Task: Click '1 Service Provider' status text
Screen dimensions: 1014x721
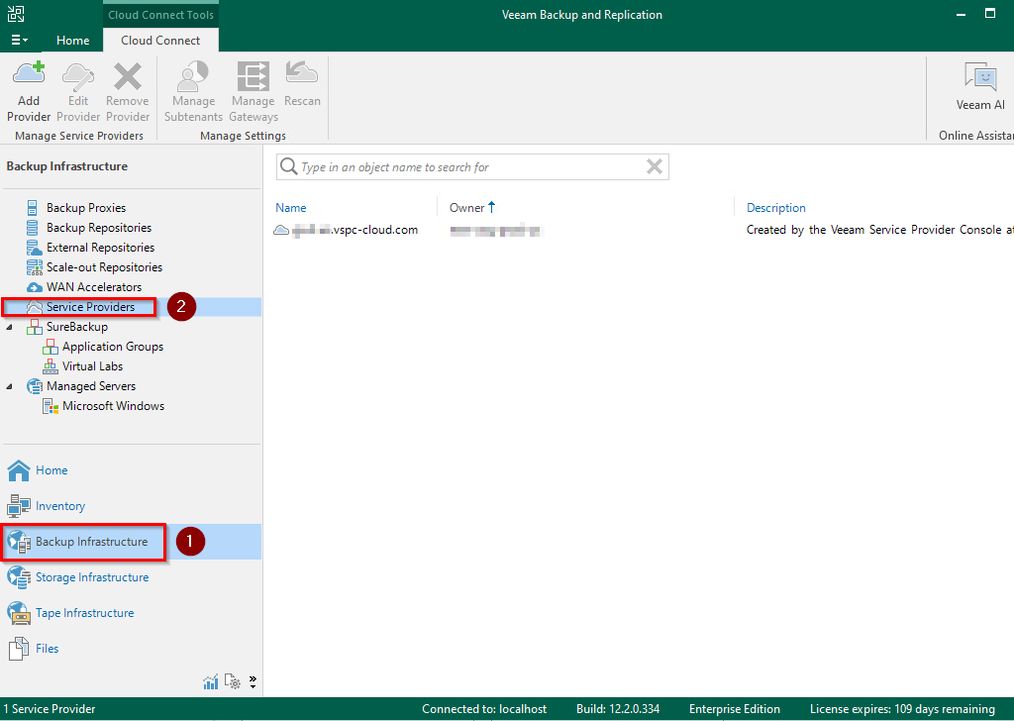Action: [50, 709]
